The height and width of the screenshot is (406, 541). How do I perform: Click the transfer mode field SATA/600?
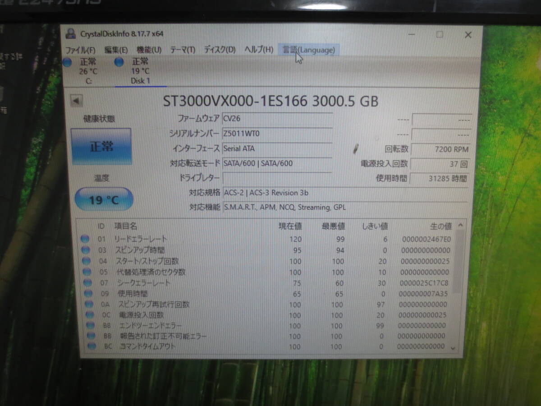click(x=277, y=163)
